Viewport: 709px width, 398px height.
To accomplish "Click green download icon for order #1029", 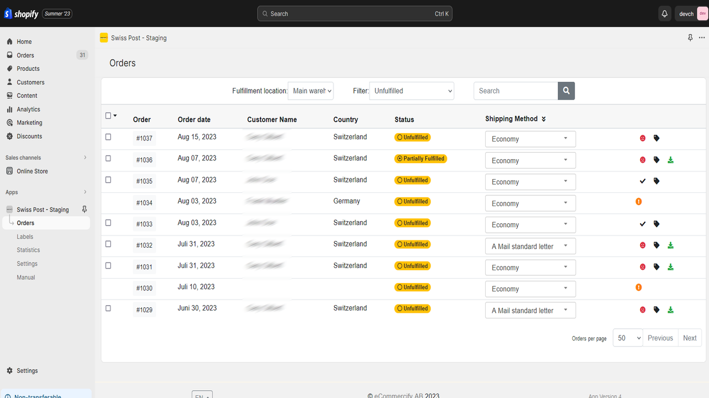I will click(670, 310).
